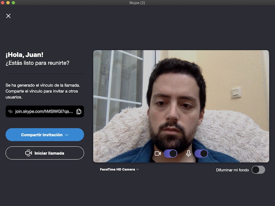Click the webcam video preview

point(181,98)
